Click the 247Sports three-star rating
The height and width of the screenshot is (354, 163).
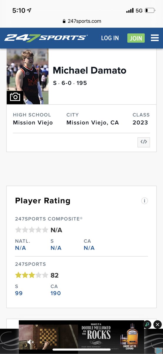tap(31, 275)
